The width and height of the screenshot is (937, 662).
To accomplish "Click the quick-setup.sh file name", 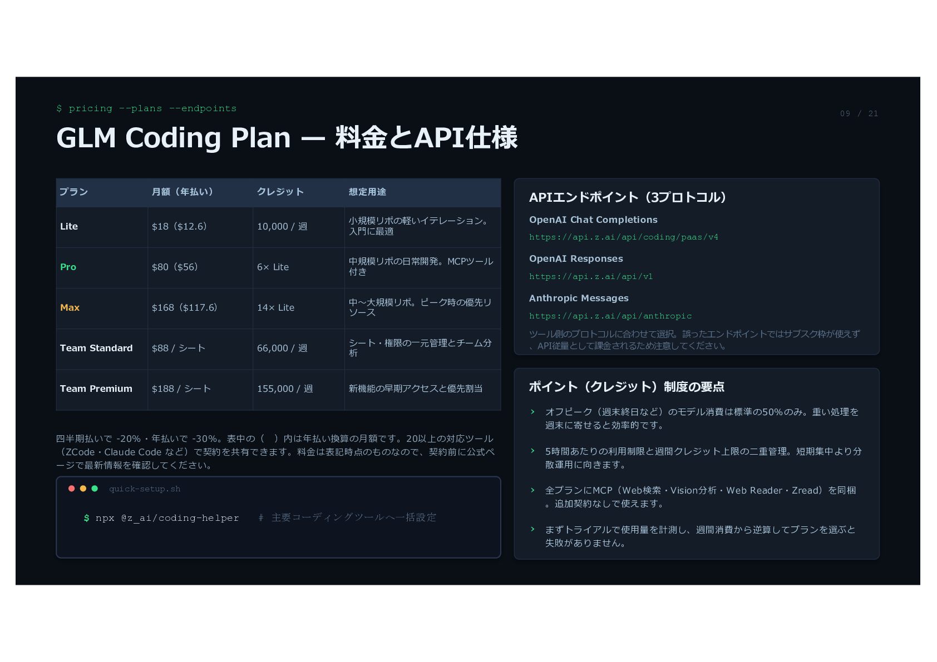I will click(145, 489).
